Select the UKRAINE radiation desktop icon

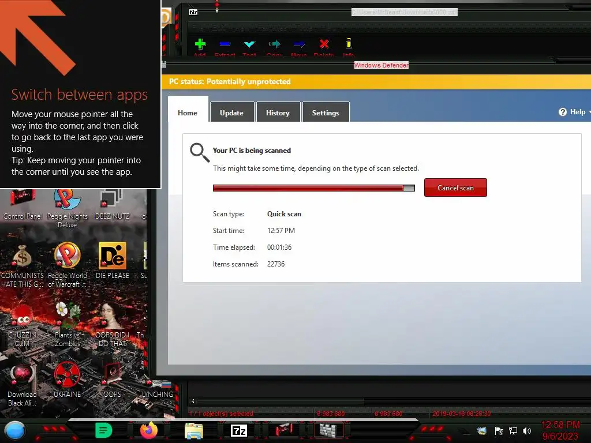tap(67, 380)
